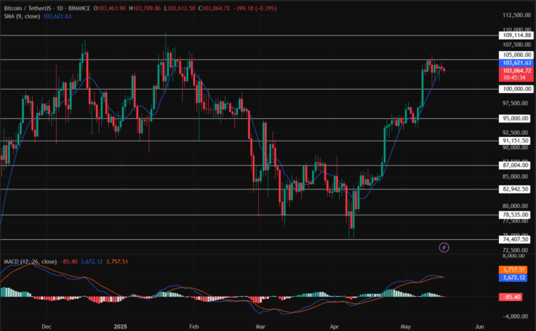536x331 pixels.
Task: Select the 91,151.50 price level label
Action: coord(515,141)
